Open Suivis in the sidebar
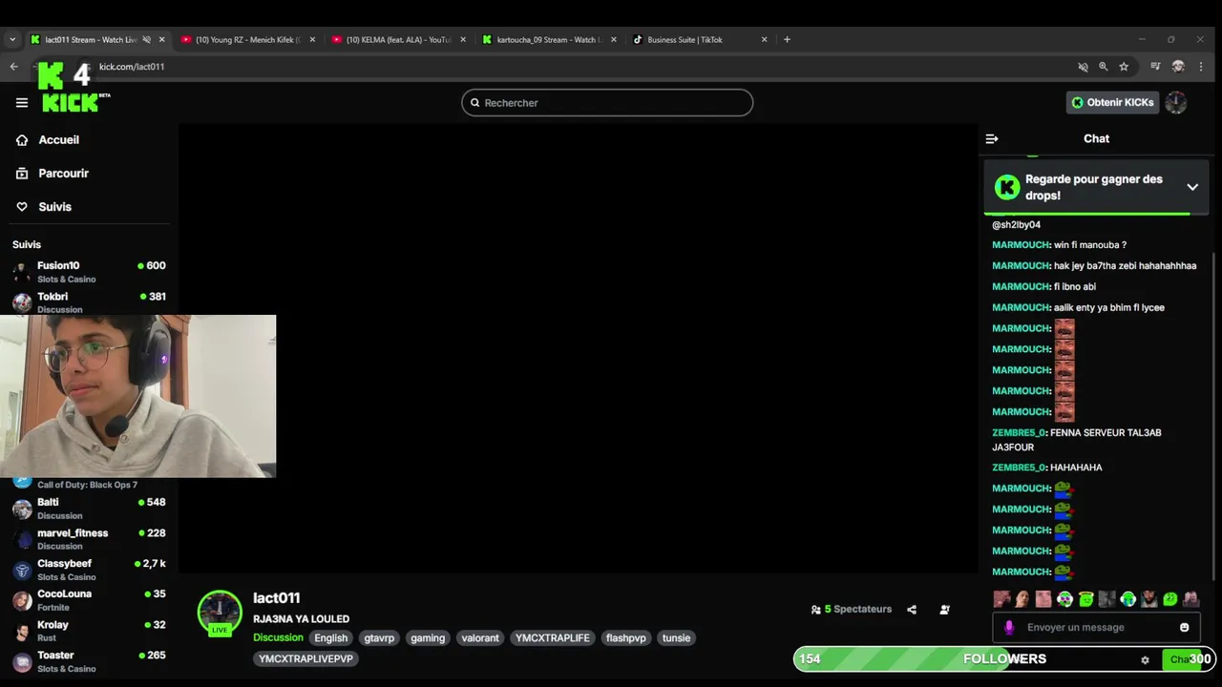Screen dimensions: 1222x687 (44, 206)
